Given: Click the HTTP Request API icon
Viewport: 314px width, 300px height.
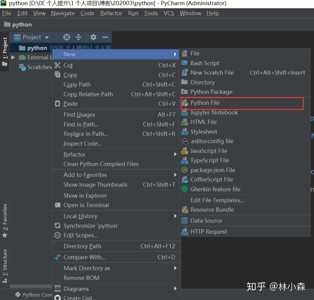Looking at the screenshot, I should (184, 231).
